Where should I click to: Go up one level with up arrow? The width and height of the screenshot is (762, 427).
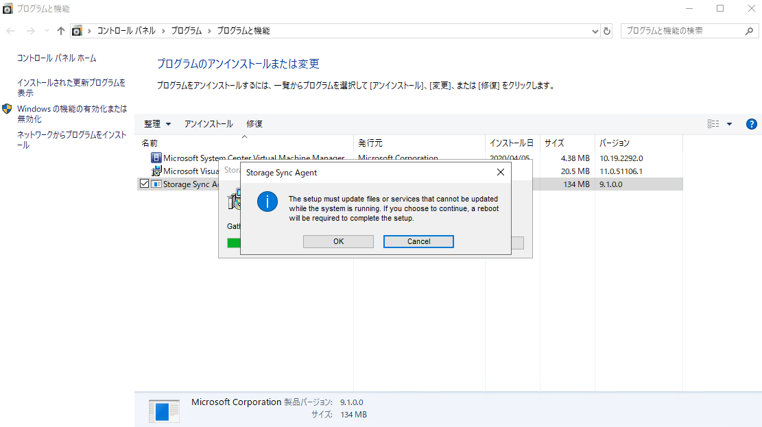click(61, 31)
